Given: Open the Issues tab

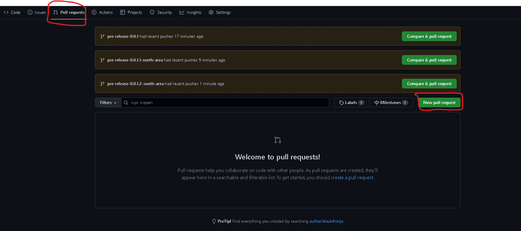Looking at the screenshot, I should coord(37,12).
